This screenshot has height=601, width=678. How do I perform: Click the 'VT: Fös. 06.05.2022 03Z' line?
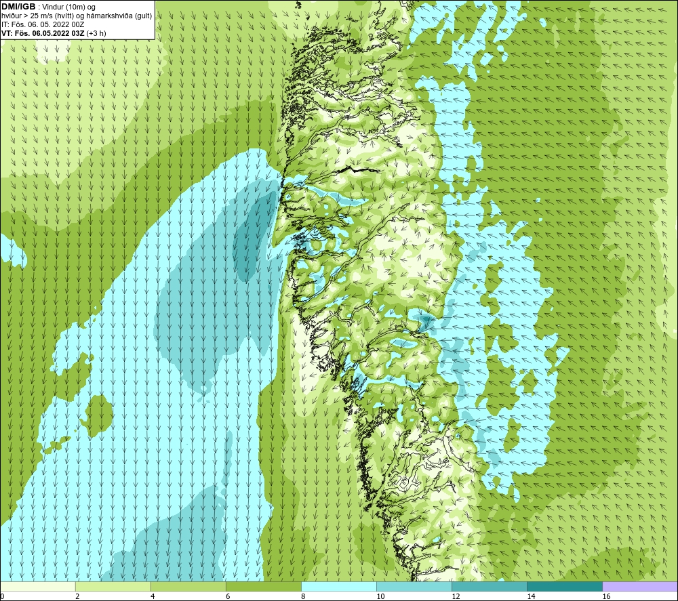[43, 33]
